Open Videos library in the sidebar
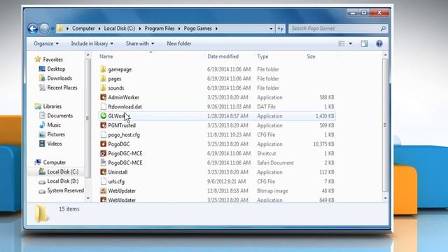 (55, 143)
